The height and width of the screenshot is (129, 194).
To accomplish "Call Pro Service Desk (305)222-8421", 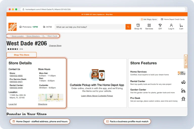I will [x=16, y=82].
